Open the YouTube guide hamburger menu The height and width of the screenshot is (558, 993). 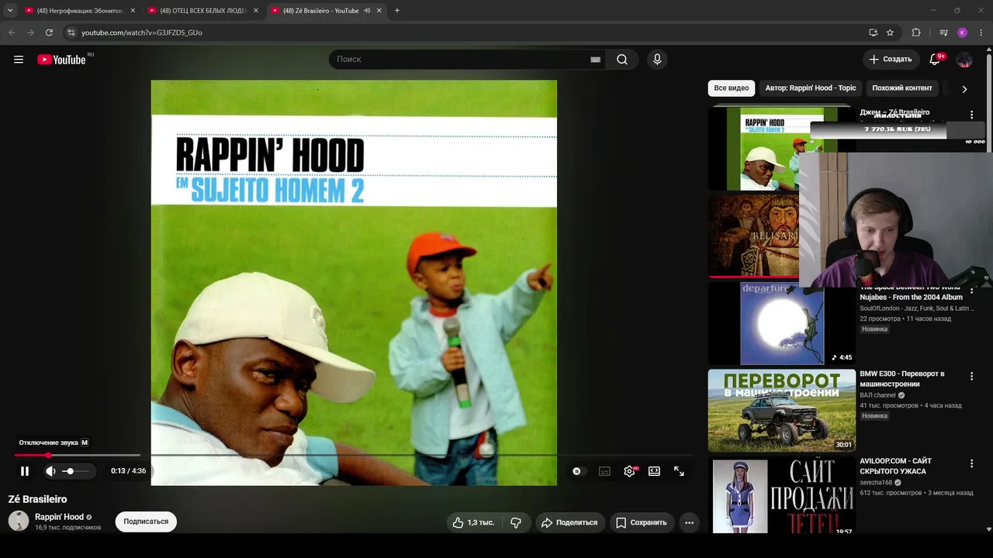point(19,60)
